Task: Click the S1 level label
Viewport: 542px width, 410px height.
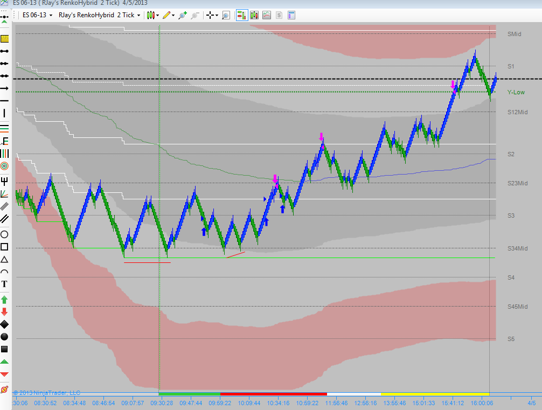Action: pyautogui.click(x=511, y=66)
